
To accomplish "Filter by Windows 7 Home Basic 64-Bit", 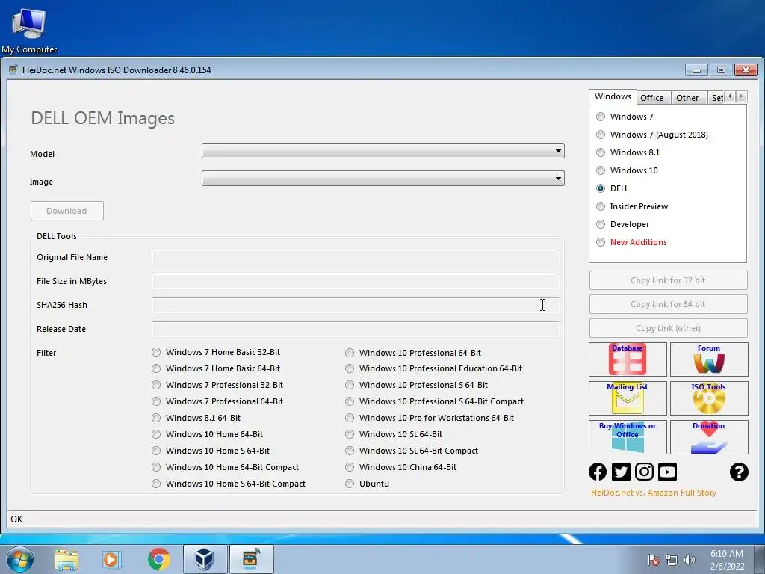I will 216,368.
